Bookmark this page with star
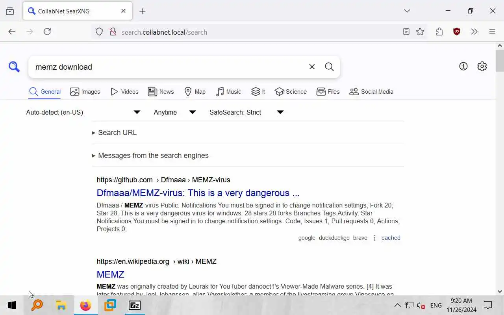This screenshot has height=315, width=504. tap(420, 32)
